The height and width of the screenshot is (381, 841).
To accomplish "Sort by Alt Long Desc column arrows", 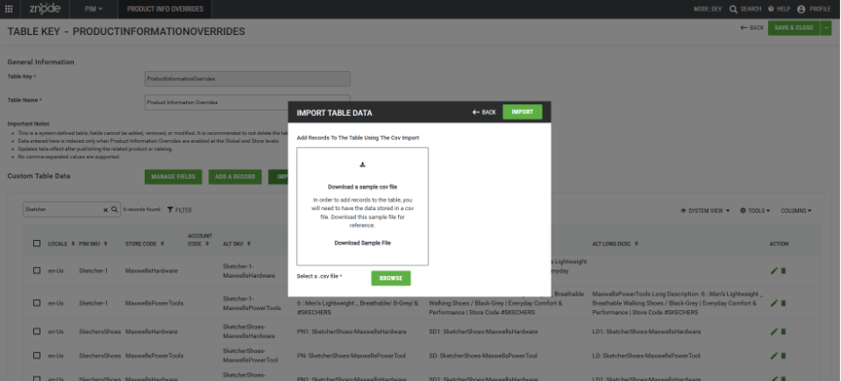I will tap(636, 244).
